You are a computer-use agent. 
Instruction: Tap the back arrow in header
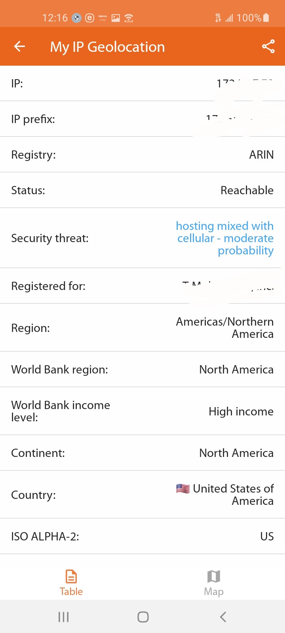pyautogui.click(x=19, y=47)
